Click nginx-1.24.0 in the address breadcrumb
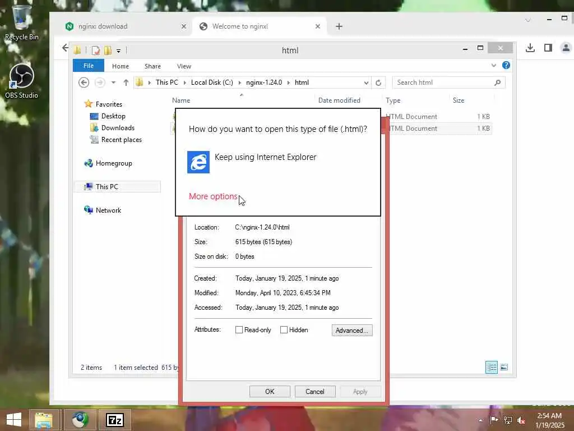Viewport: 574px width, 431px height. 264,82
